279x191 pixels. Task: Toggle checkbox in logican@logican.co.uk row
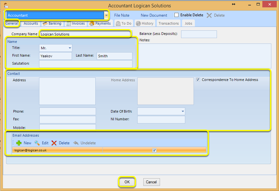coord(154,150)
